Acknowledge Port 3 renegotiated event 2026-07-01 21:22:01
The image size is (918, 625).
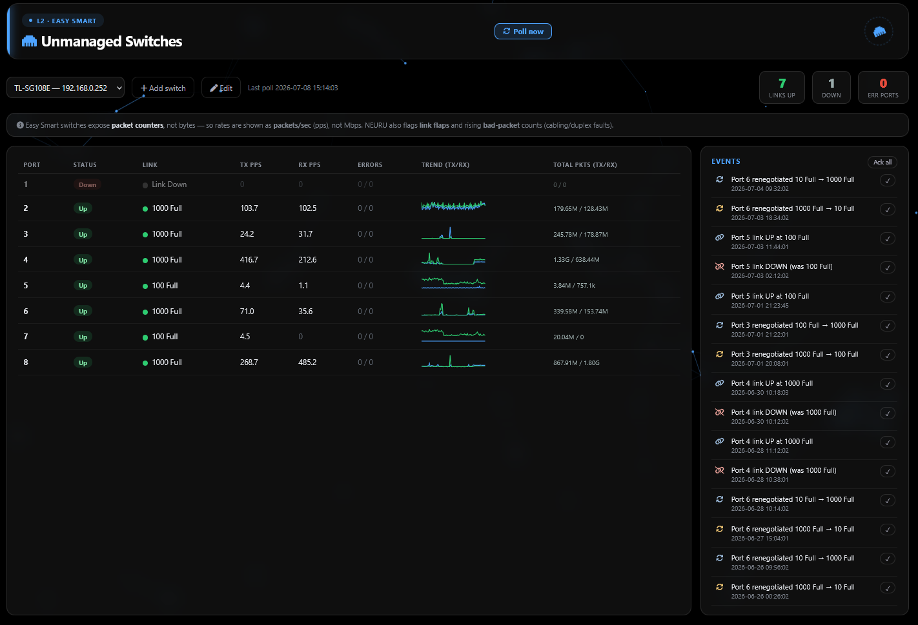coord(888,326)
